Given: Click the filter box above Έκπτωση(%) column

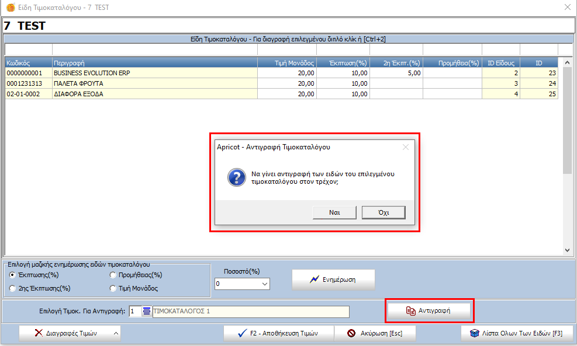Looking at the screenshot, I should 343,49.
